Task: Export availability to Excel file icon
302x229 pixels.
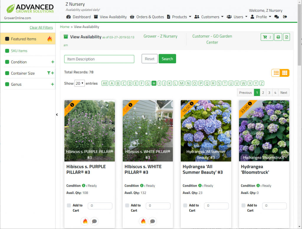Action: tap(286, 37)
